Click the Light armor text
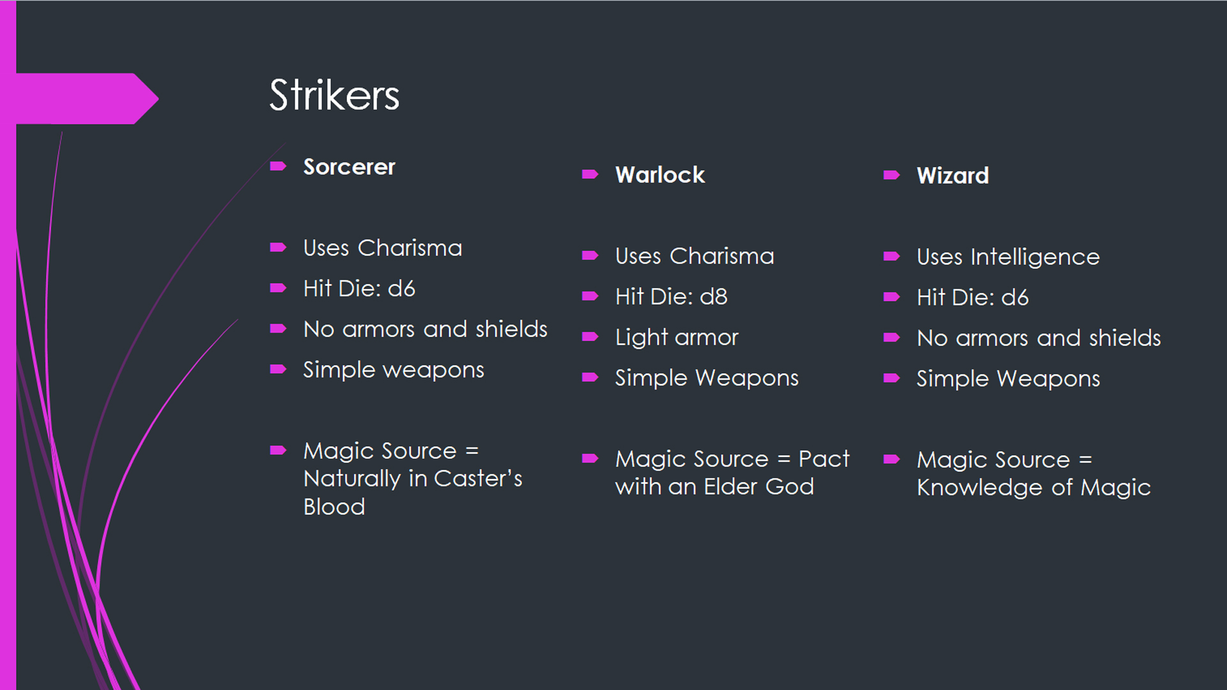 [676, 337]
